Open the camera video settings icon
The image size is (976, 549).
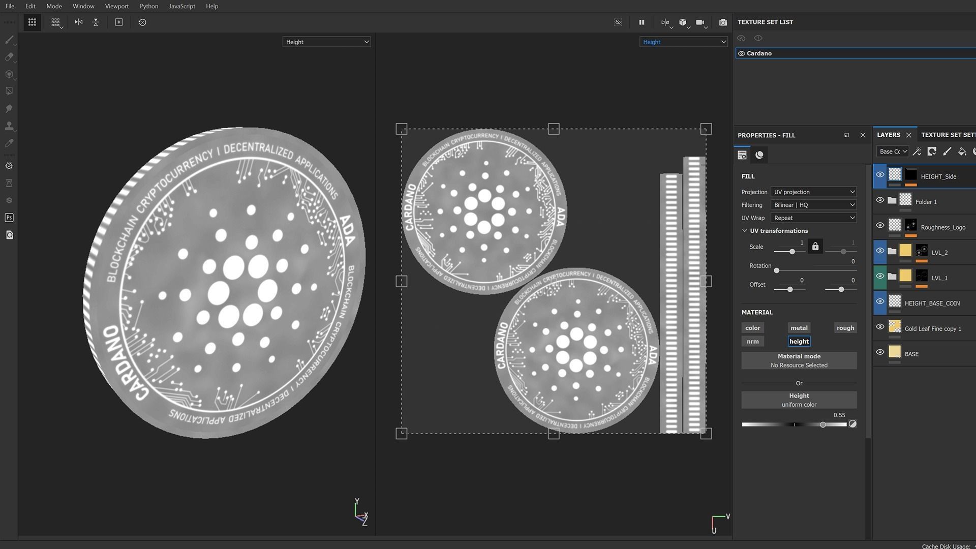click(x=700, y=22)
